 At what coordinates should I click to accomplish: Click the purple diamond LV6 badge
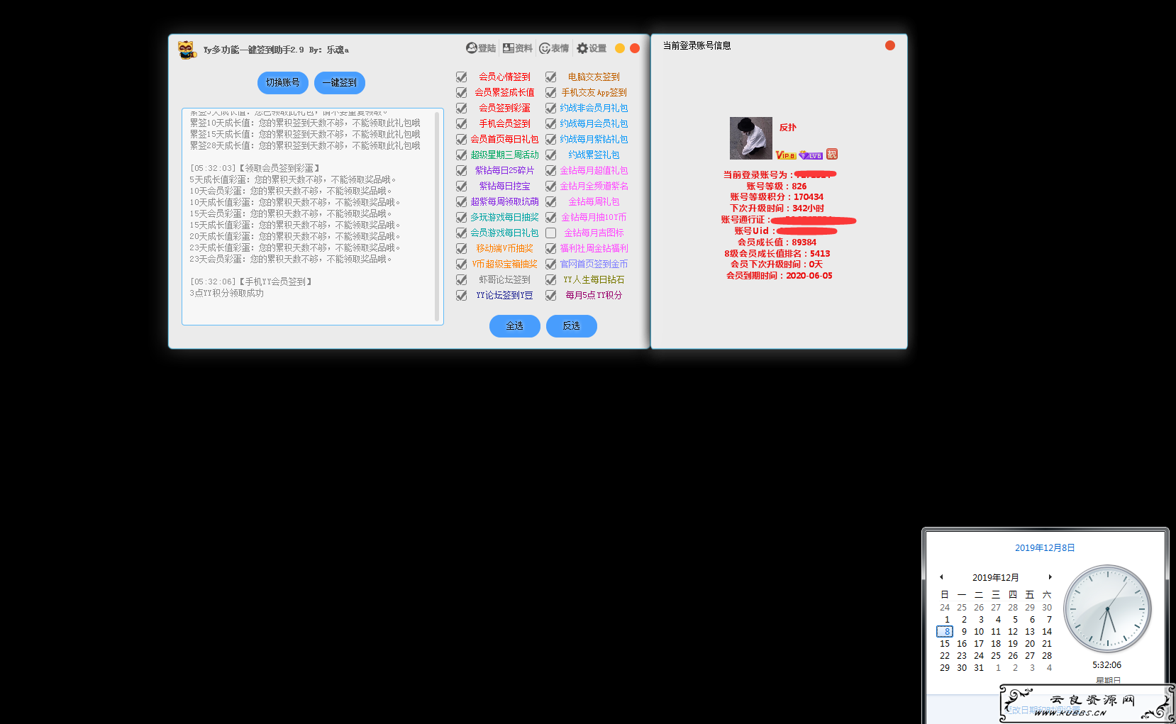(811, 155)
